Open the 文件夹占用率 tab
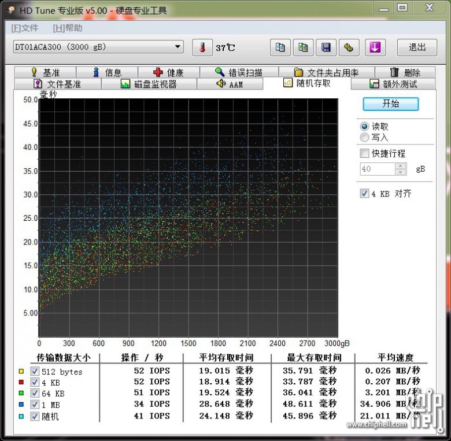This screenshot has width=451, height=441. [327, 72]
